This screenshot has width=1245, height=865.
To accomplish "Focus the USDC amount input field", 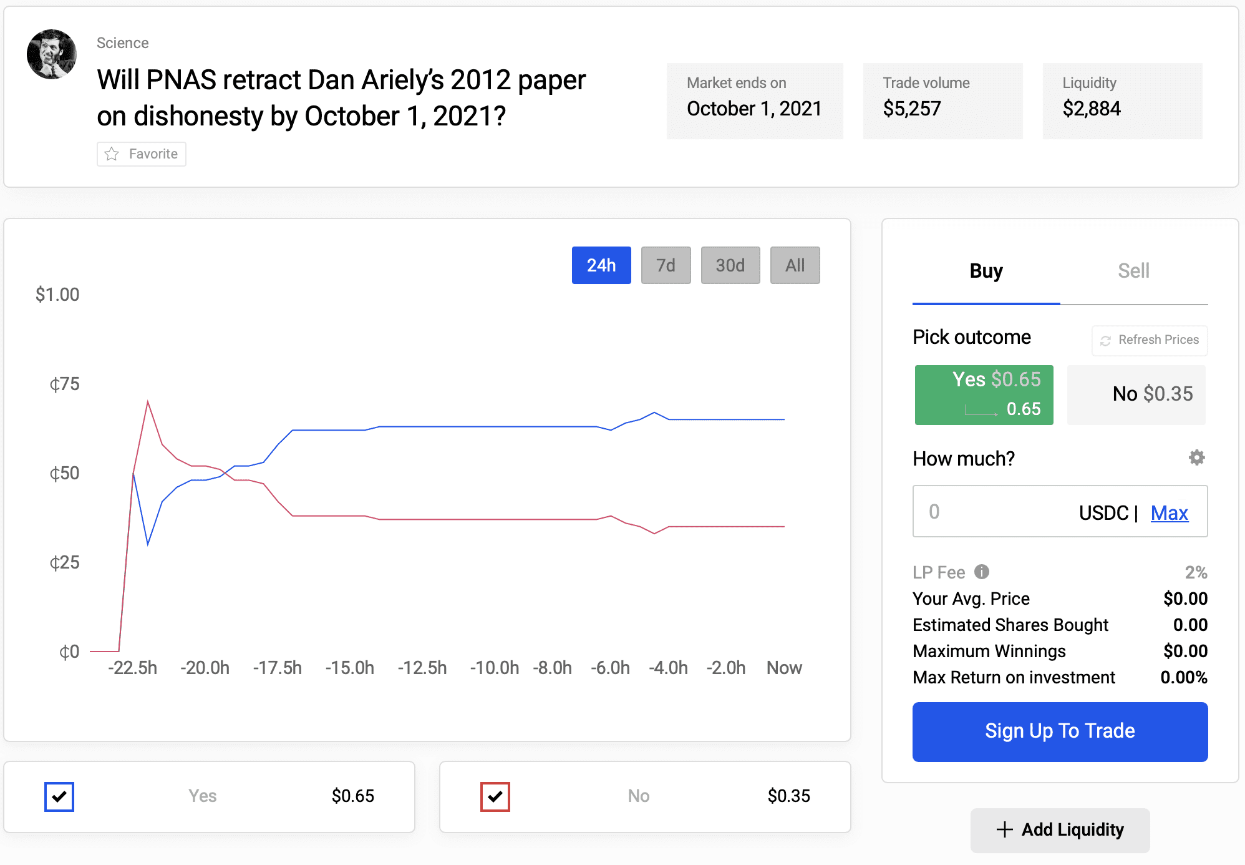I will (x=1060, y=511).
